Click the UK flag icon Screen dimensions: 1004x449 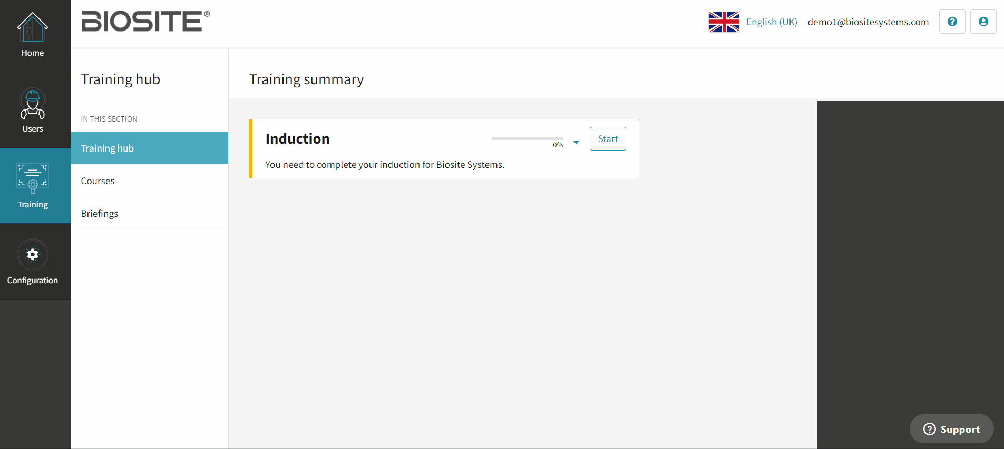(x=724, y=22)
